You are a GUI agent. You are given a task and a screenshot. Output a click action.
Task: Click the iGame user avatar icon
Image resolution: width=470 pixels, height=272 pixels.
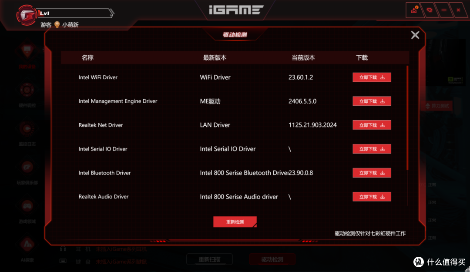click(x=27, y=15)
